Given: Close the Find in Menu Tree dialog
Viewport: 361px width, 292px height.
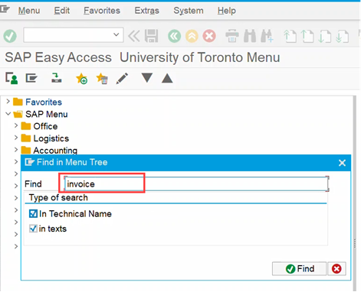Looking at the screenshot, I should pyautogui.click(x=342, y=163).
